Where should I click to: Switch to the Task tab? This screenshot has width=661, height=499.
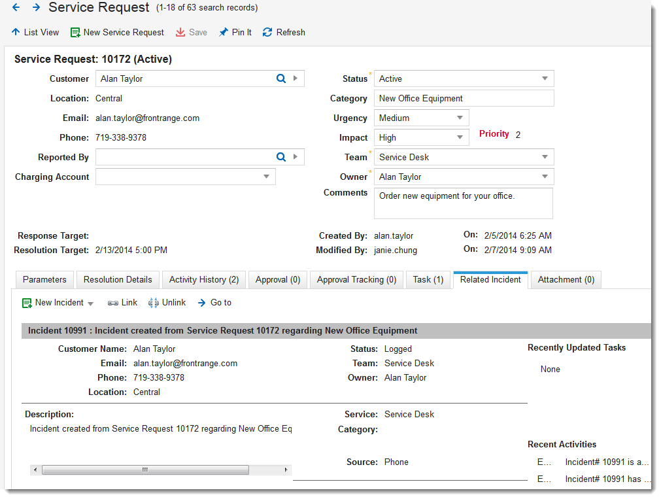point(428,279)
